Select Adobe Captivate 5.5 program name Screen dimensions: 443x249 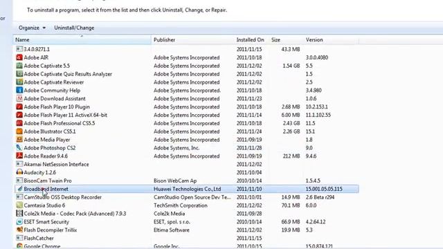(46, 66)
